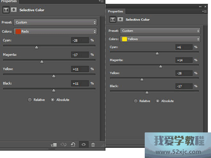Select the adjustment icon in right panel
This screenshot has height=158, width=211.
113,20
